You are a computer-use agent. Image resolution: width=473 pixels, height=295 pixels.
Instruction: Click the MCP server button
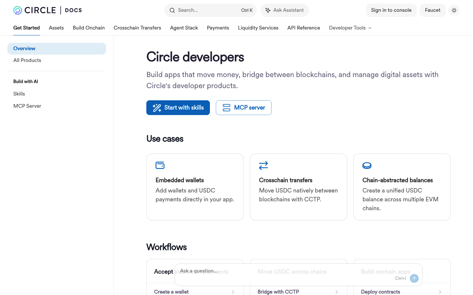click(244, 108)
